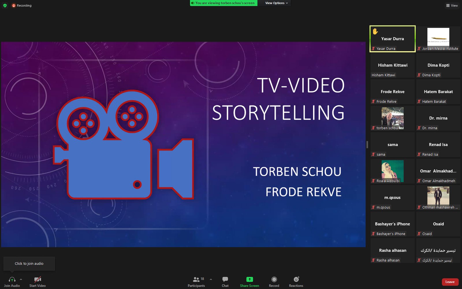Expand the caret next to Participants
This screenshot has height=289, width=462.
coord(211,279)
